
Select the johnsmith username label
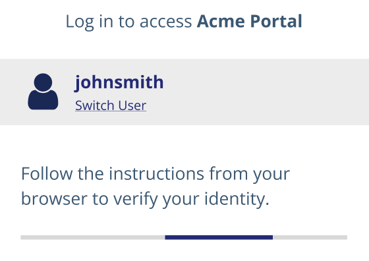pyautogui.click(x=119, y=82)
